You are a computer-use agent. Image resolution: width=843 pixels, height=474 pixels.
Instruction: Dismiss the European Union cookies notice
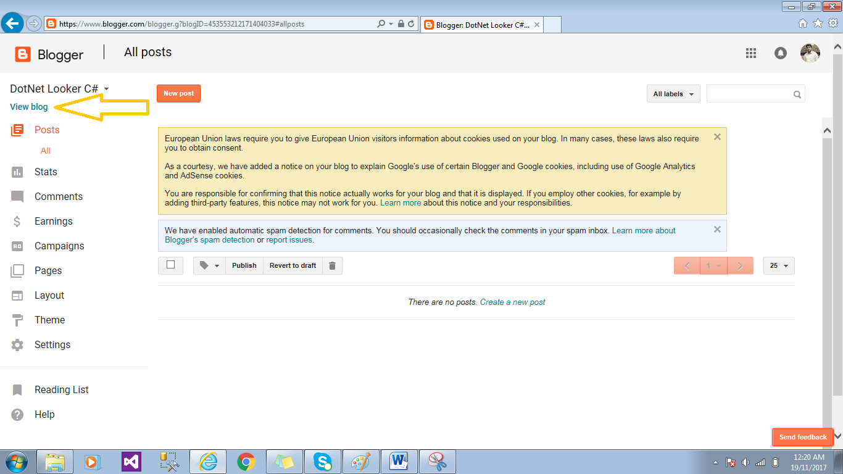coord(717,137)
